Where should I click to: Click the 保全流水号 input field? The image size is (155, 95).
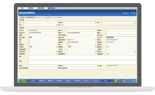(x=43, y=33)
